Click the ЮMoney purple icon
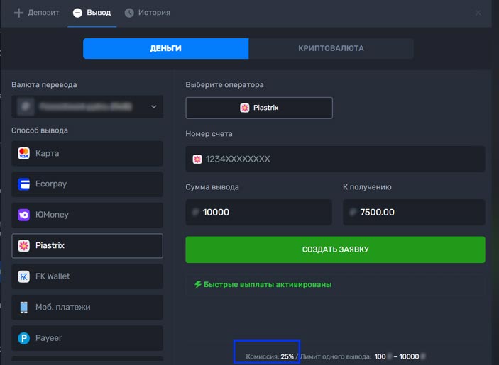Screen dimensions: 499x365 coord(24,215)
